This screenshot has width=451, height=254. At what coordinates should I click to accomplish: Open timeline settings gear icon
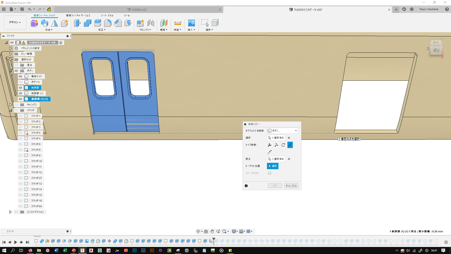[446, 242]
